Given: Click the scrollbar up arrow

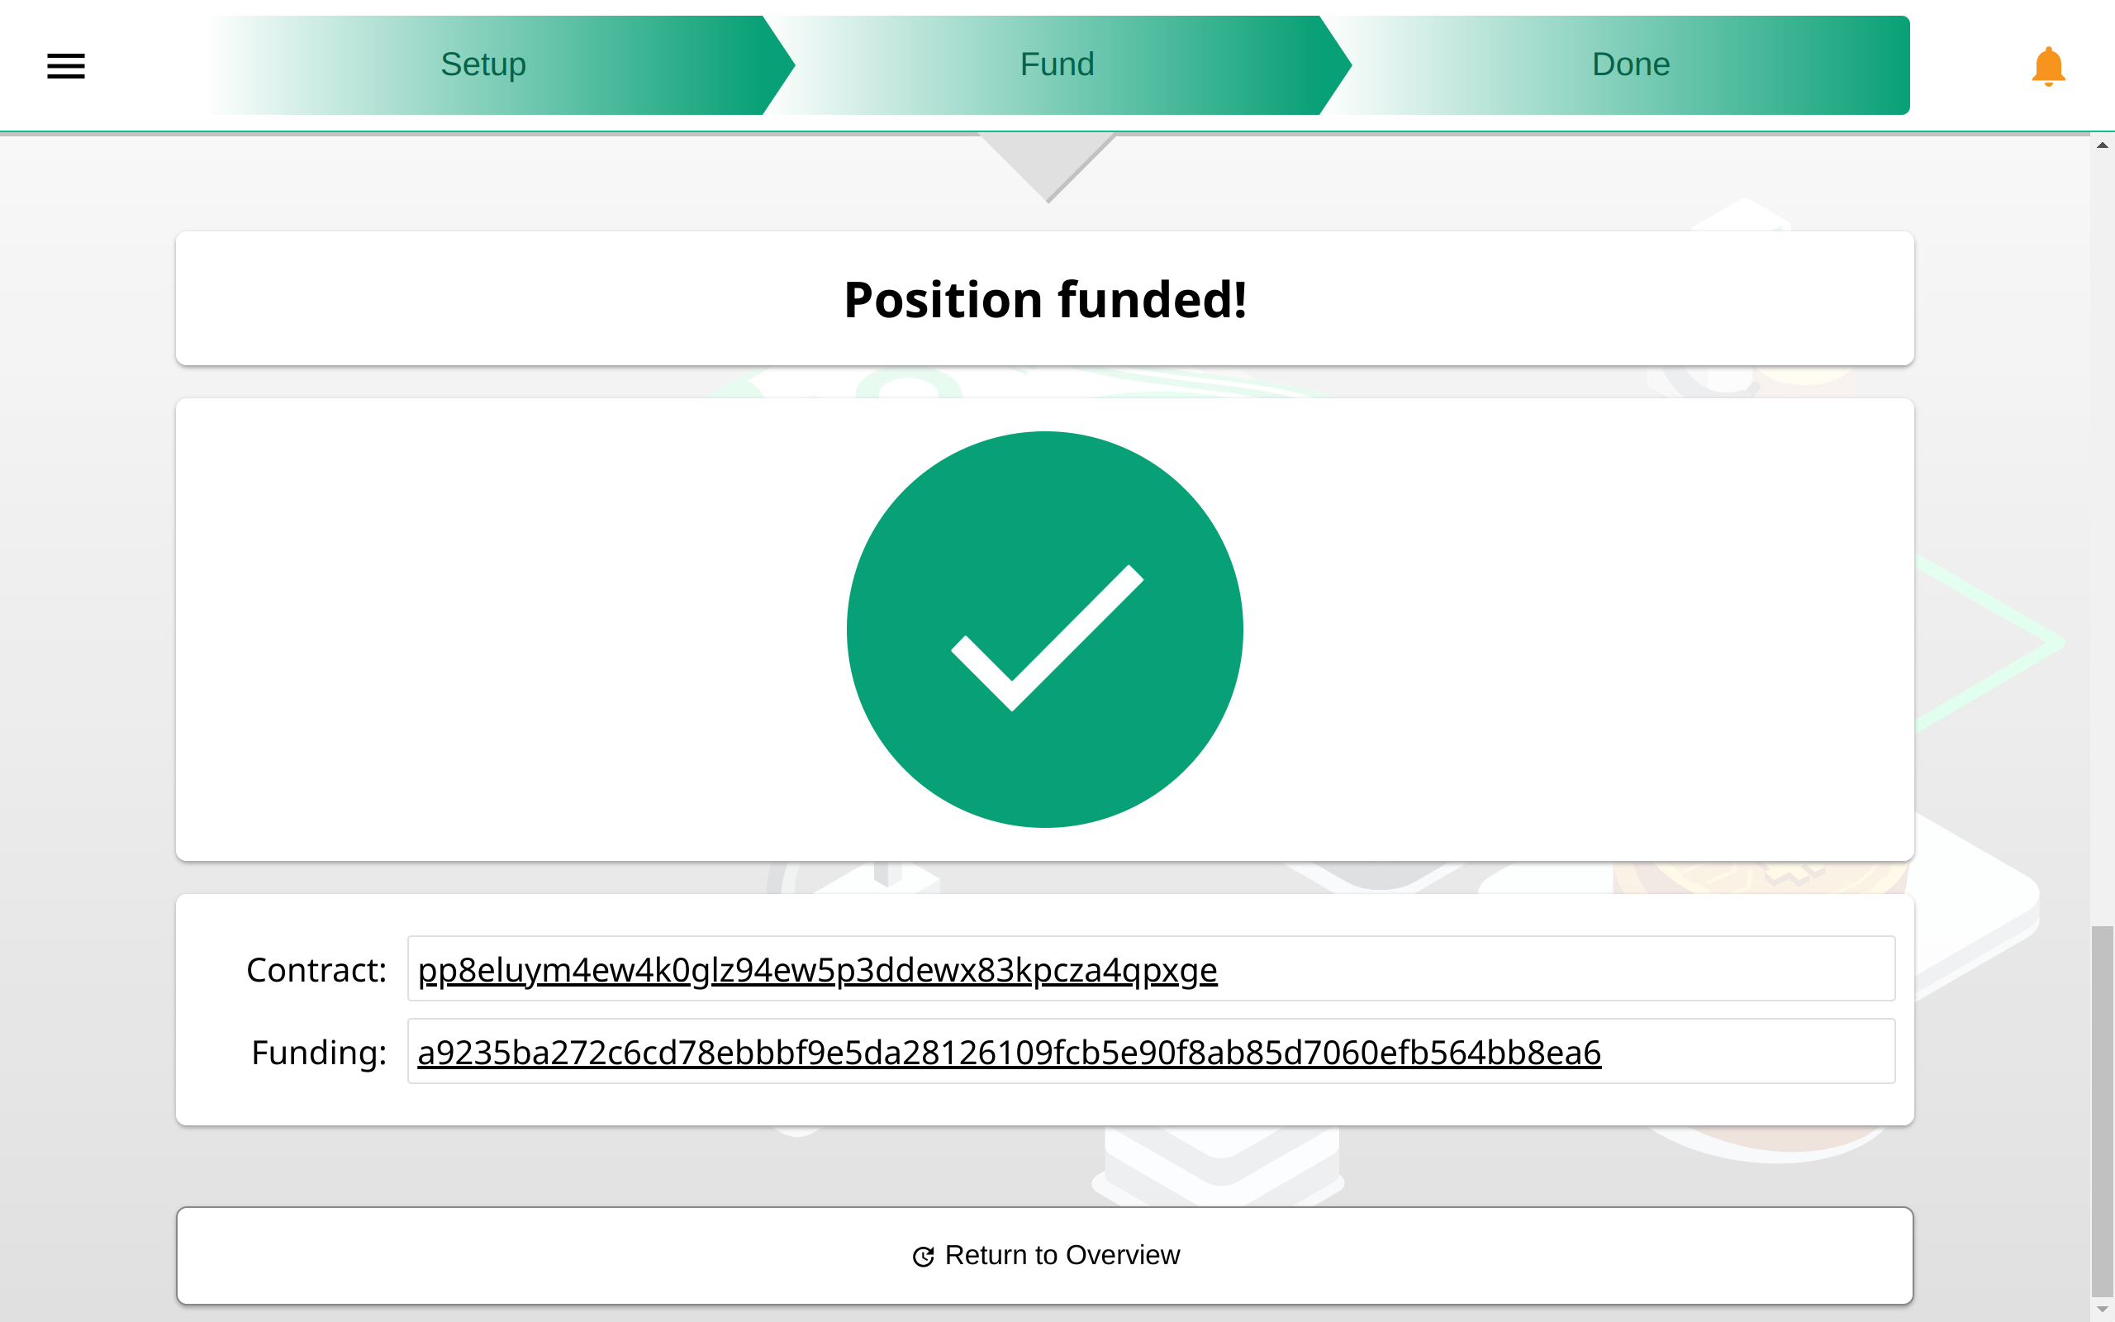Looking at the screenshot, I should 2102,145.
